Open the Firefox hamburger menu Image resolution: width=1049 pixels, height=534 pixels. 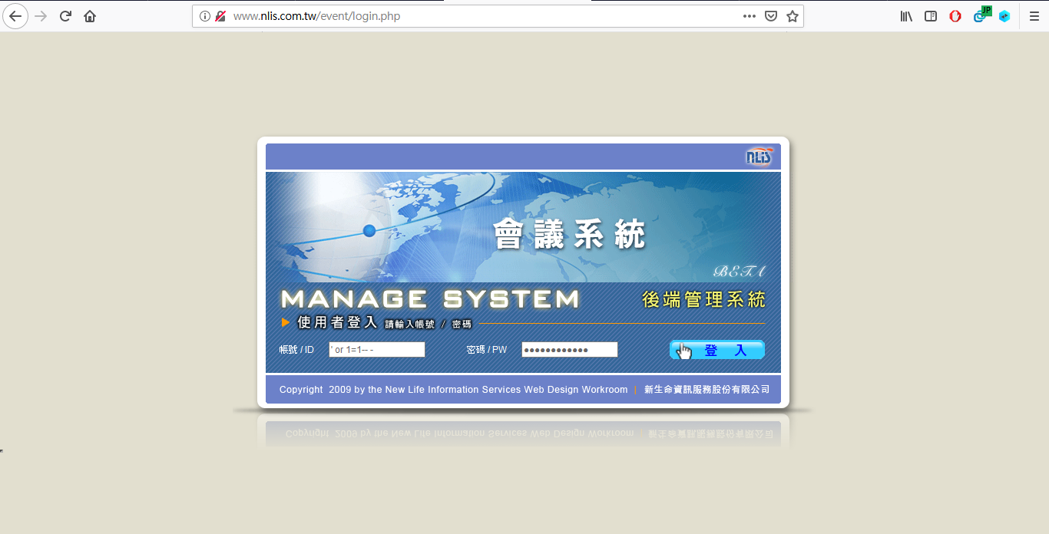tap(1034, 16)
